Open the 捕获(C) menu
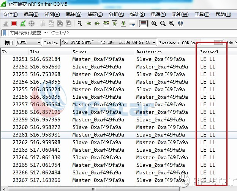 (95, 14)
